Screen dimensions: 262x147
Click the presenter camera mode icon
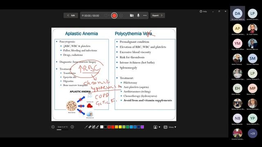[155, 127]
